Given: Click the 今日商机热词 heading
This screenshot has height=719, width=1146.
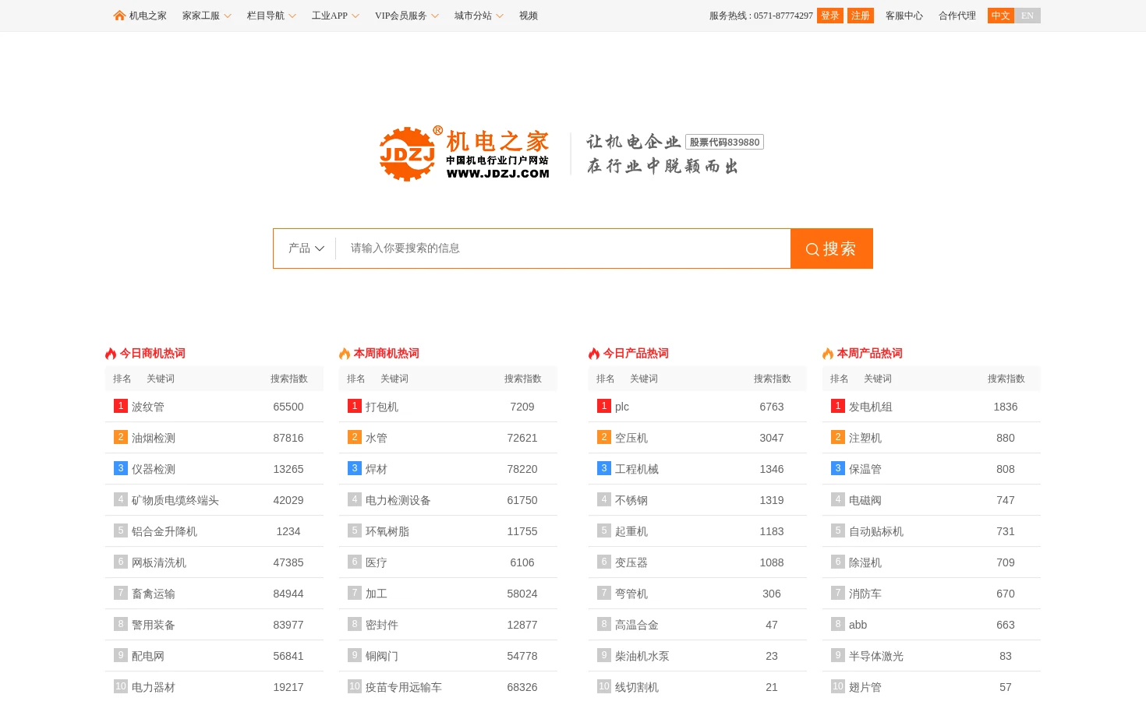Looking at the screenshot, I should tap(153, 354).
